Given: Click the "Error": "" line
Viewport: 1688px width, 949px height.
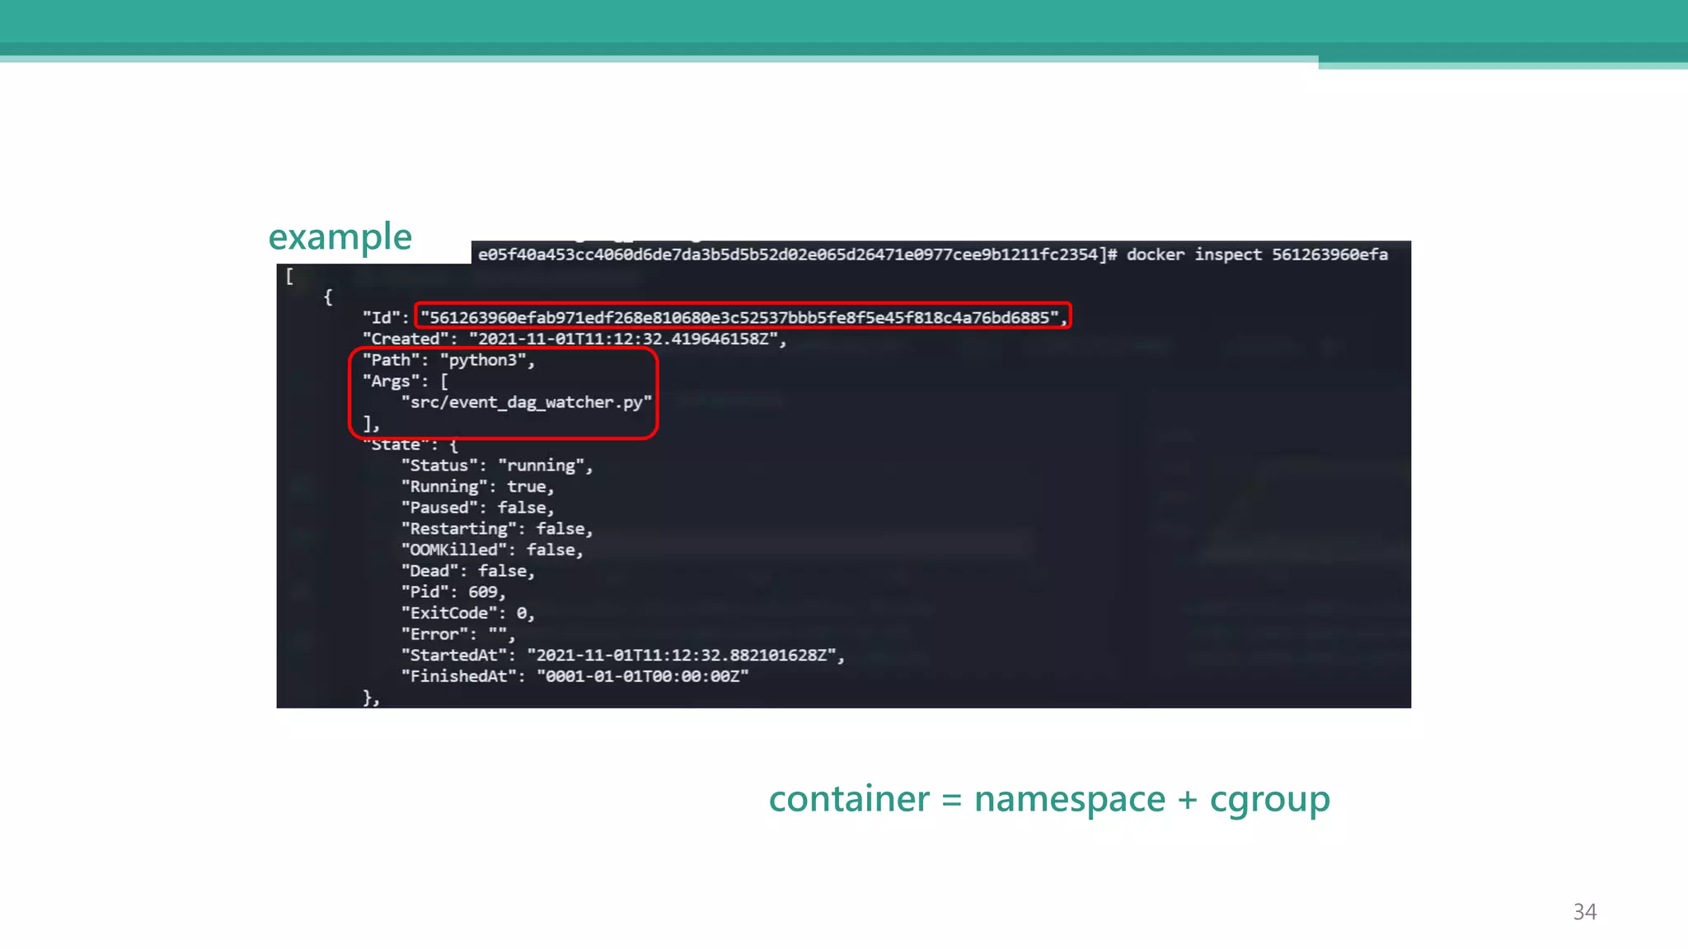Looking at the screenshot, I should point(458,634).
